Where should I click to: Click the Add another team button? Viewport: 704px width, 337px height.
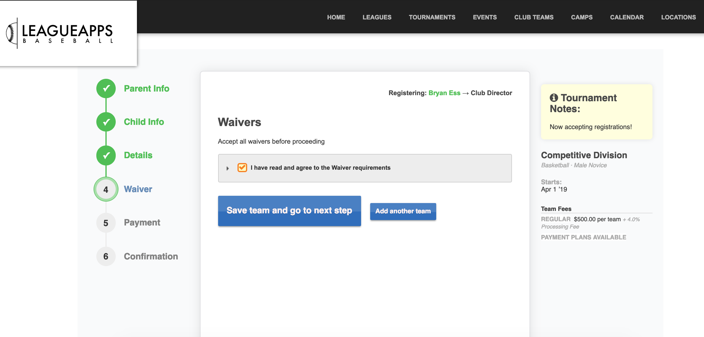click(403, 211)
